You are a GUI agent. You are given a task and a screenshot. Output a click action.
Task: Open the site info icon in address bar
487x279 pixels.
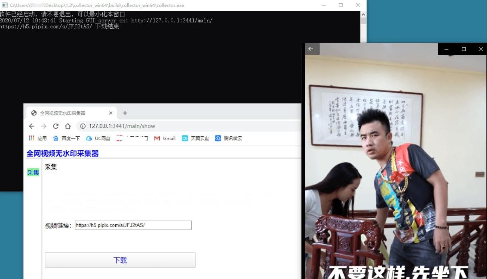[83, 126]
